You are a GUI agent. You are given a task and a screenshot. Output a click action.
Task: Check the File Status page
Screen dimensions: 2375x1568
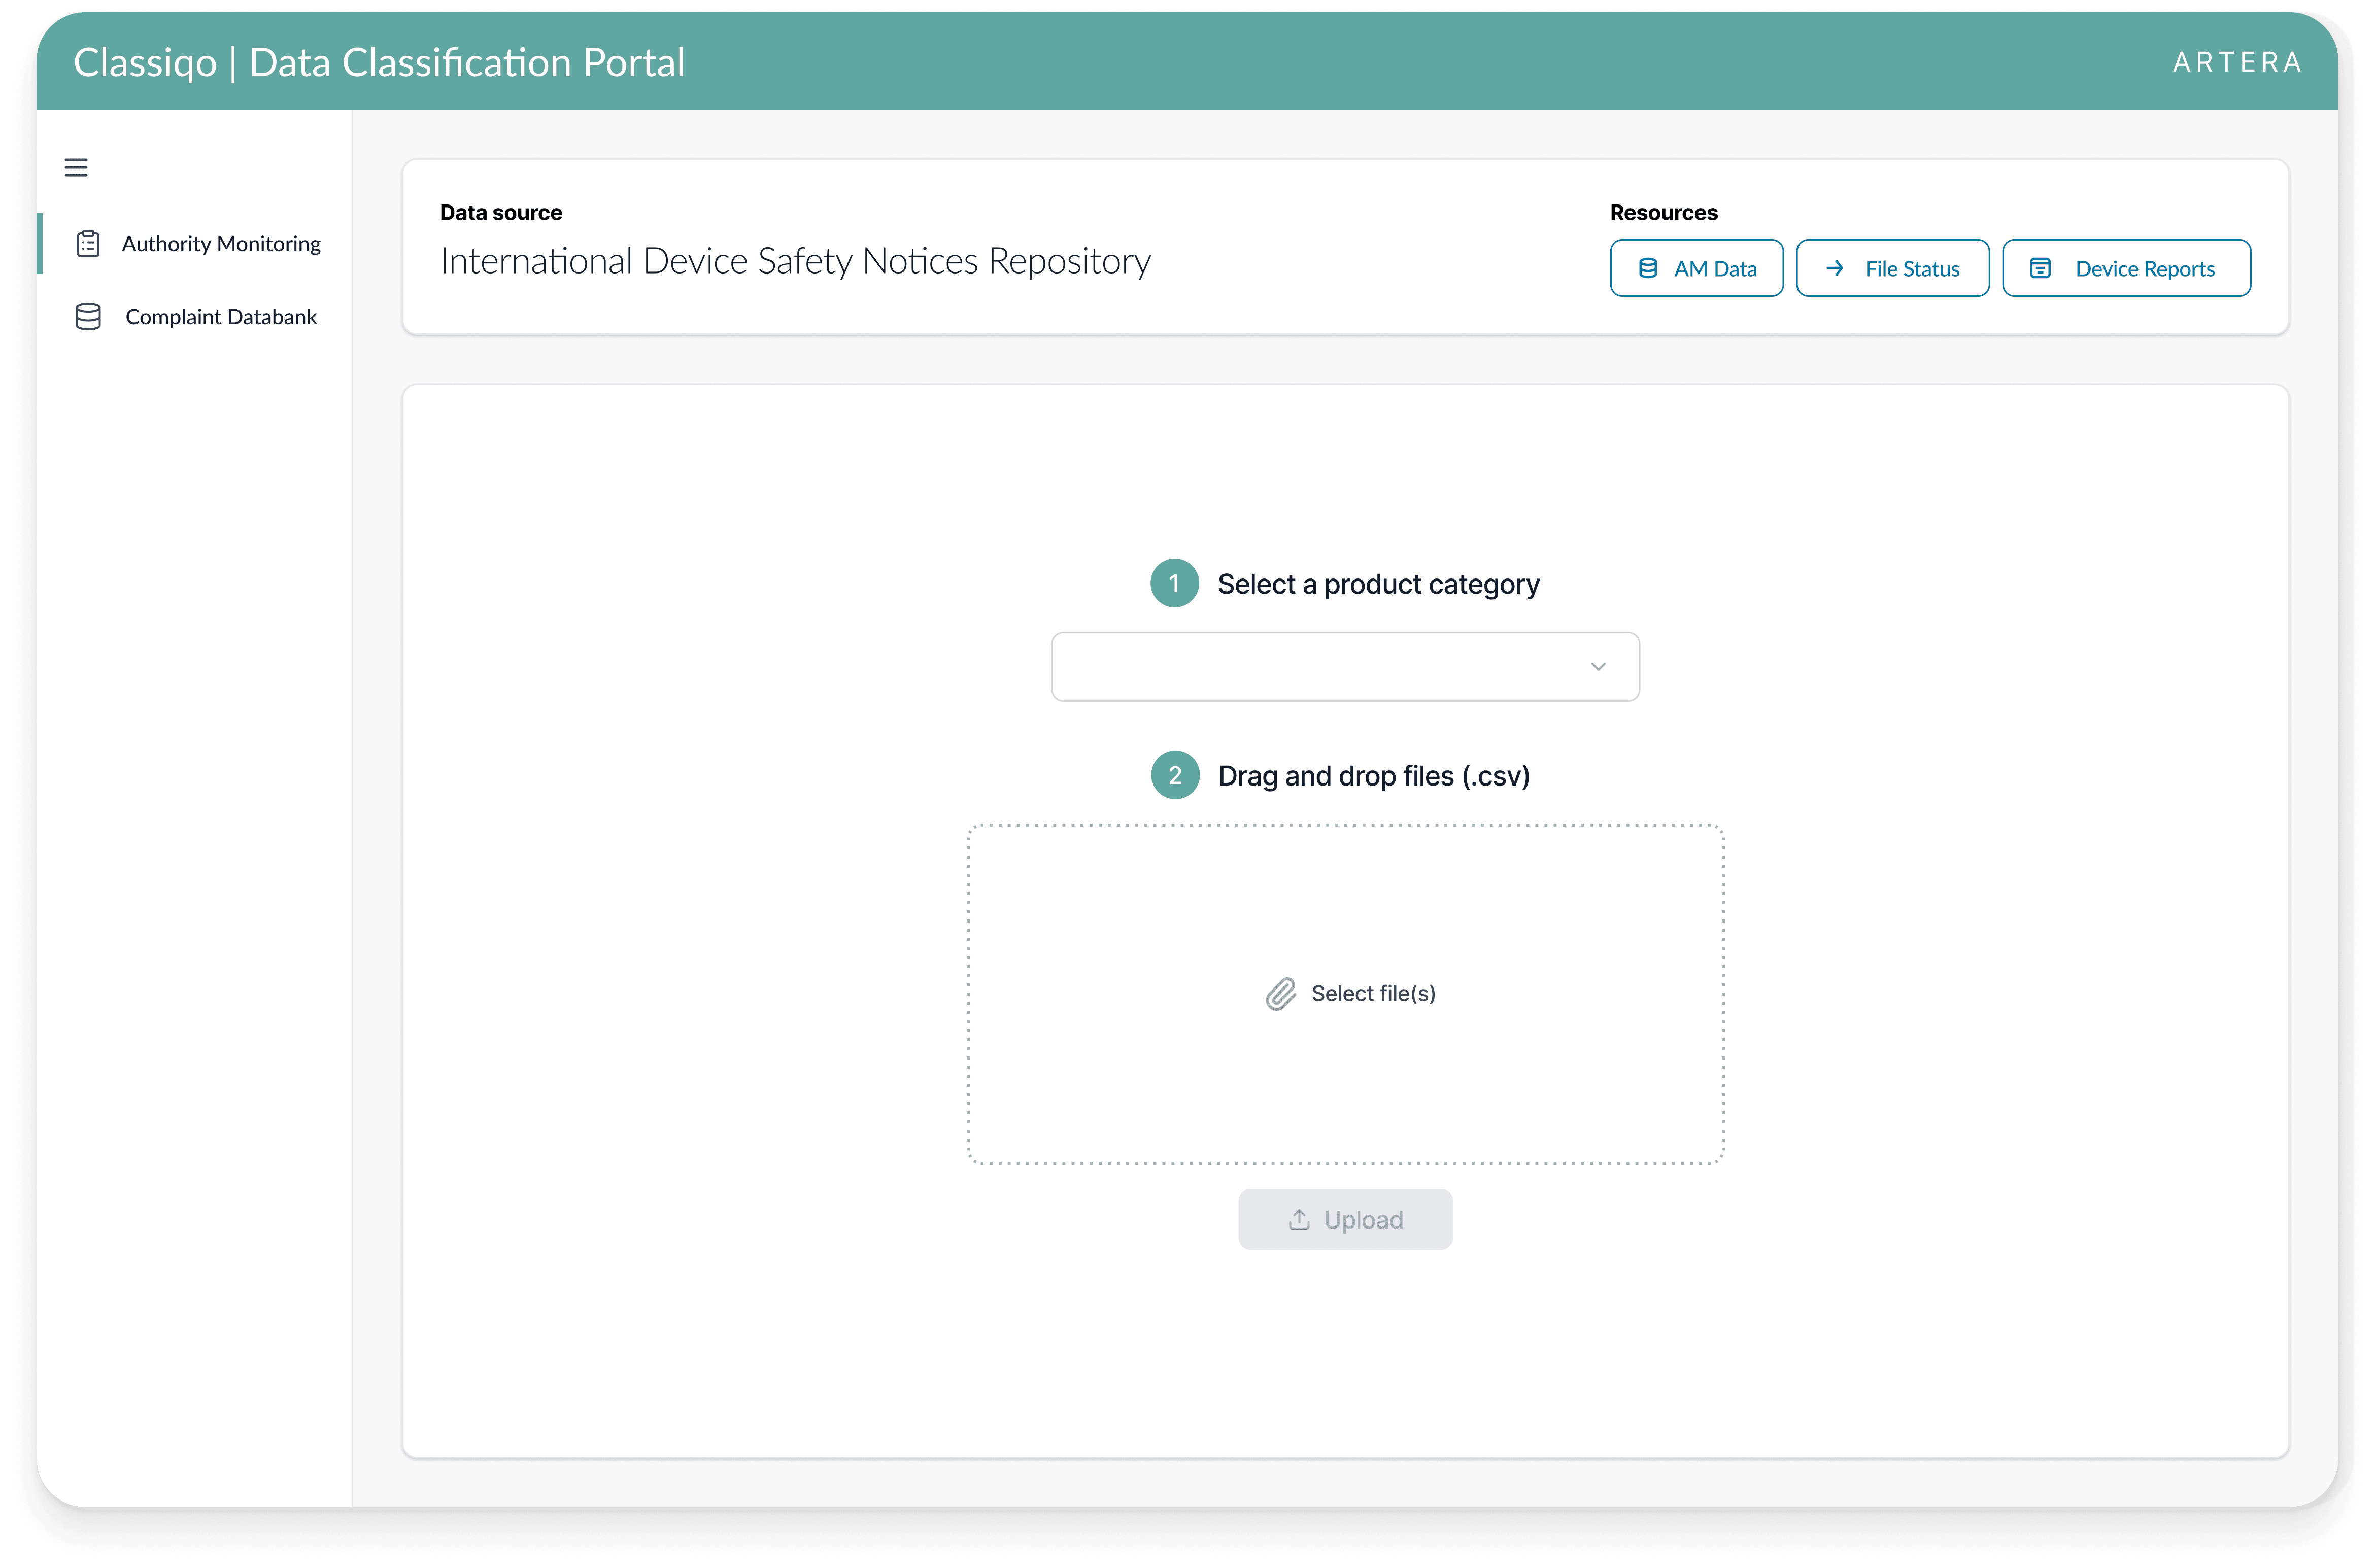pos(1892,268)
